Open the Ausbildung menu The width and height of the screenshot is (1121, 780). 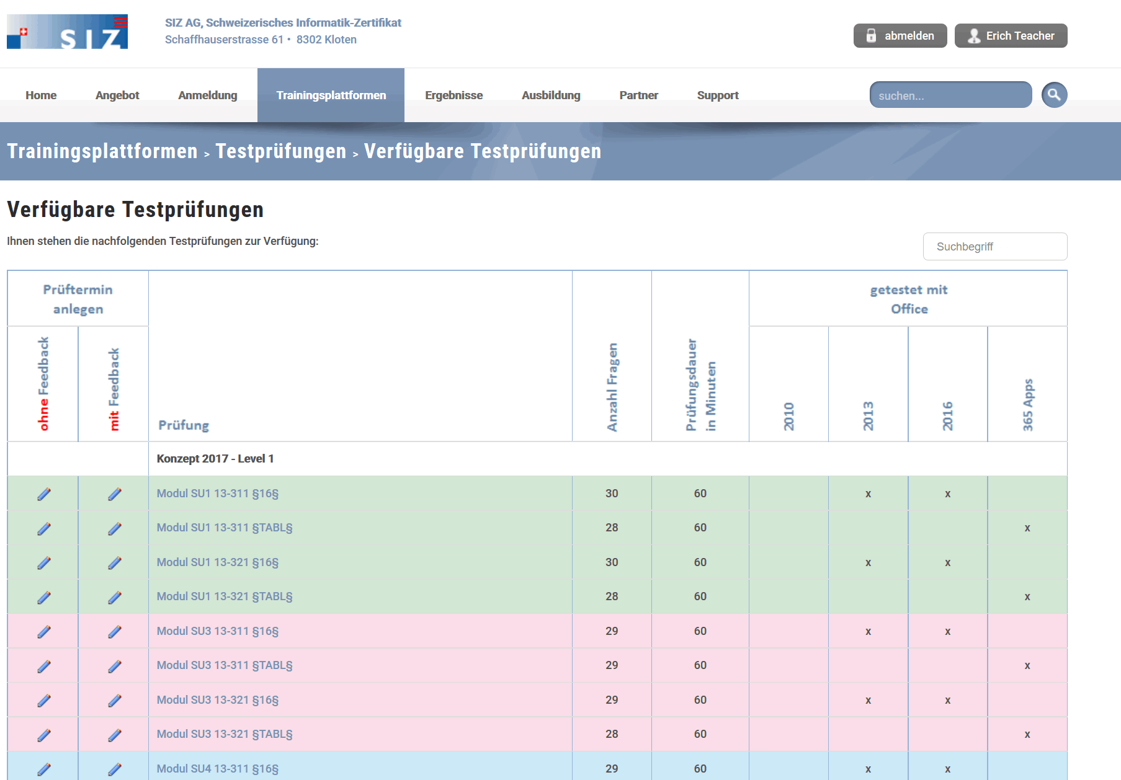(x=551, y=95)
